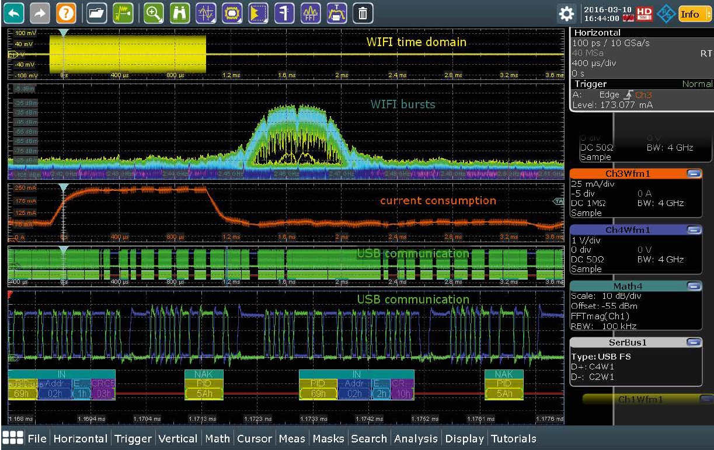Click the trigger level marker on current trace
The image size is (714, 450).
(558, 201)
